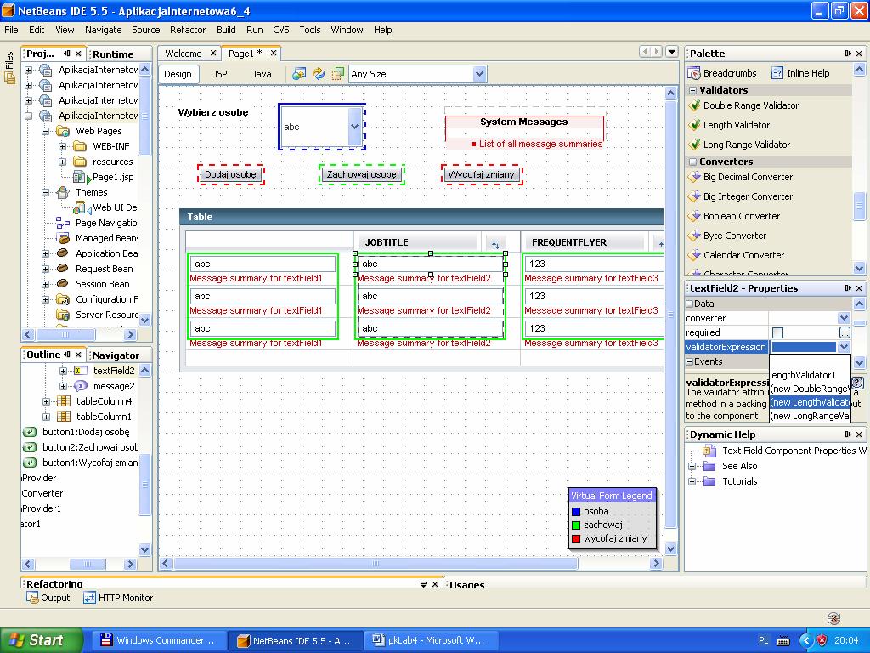Click the Windows Start button
The image size is (870, 653).
(x=41, y=640)
